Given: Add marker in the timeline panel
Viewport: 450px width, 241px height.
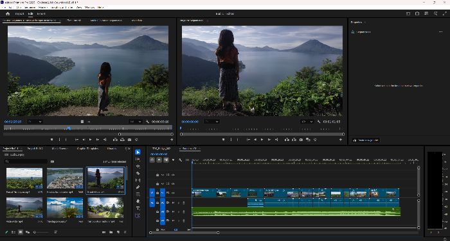Looking at the screenshot, I should click(173, 160).
